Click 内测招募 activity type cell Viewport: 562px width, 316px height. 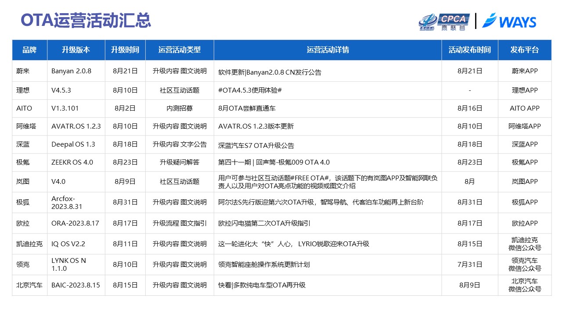pyautogui.click(x=180, y=108)
